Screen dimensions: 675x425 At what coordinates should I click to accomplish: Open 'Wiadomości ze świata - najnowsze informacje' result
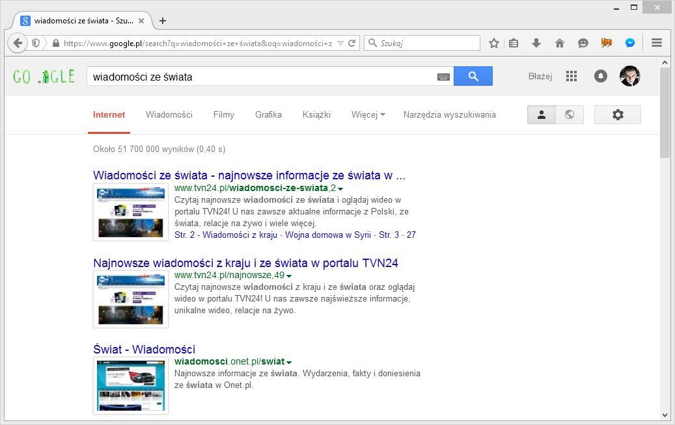[249, 175]
